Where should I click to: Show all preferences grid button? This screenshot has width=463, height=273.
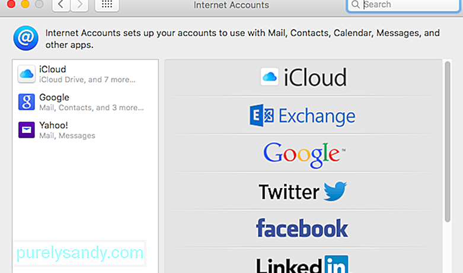[107, 5]
